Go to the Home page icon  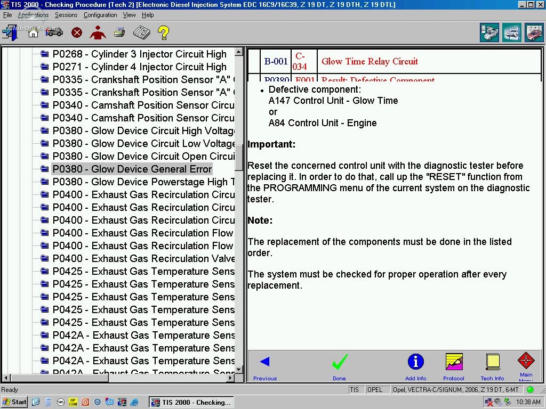click(x=33, y=33)
